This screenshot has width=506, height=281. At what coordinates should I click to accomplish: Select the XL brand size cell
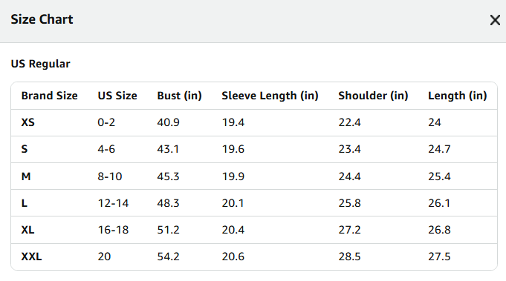point(27,230)
